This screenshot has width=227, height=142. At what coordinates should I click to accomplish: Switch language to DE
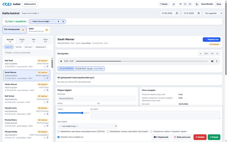185,4
